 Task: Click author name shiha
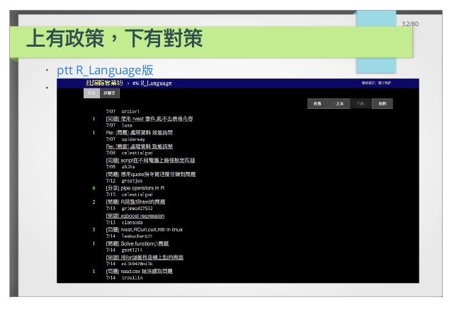click(x=128, y=167)
